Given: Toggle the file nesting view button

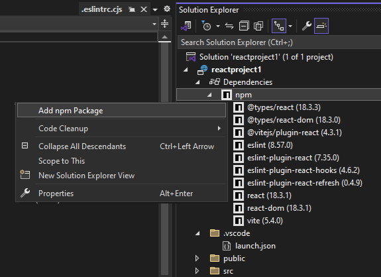Looking at the screenshot, I should [279, 26].
